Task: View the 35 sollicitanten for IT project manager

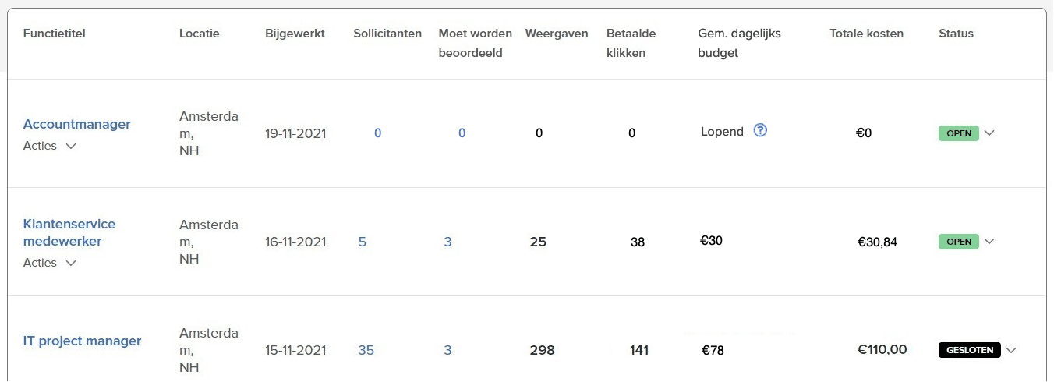Action: [366, 350]
